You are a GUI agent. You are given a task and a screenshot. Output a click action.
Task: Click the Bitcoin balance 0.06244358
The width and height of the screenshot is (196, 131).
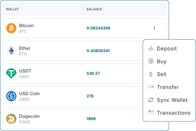coord(98,28)
